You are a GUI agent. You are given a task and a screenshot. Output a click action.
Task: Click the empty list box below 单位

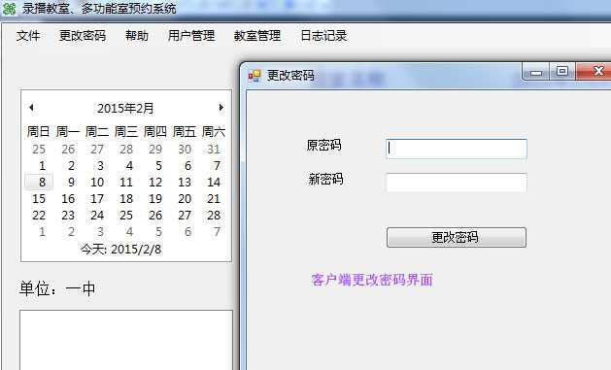pos(126,340)
